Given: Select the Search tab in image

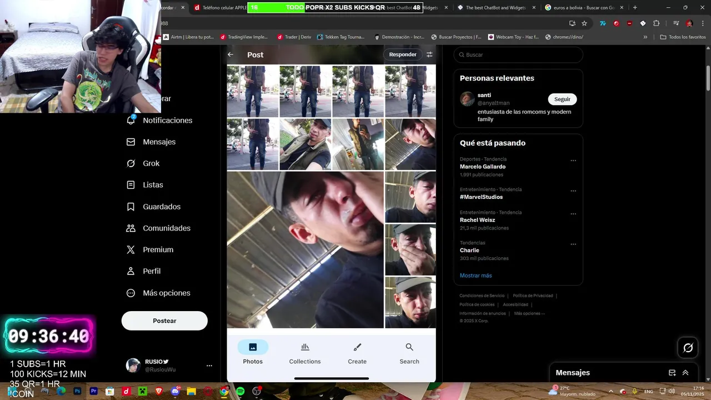Looking at the screenshot, I should pos(409,353).
